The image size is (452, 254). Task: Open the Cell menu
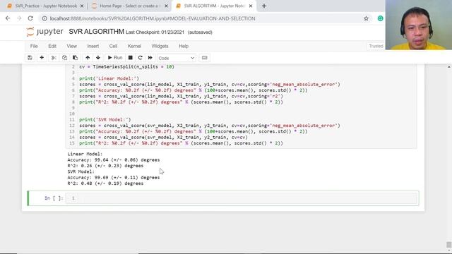113,46
